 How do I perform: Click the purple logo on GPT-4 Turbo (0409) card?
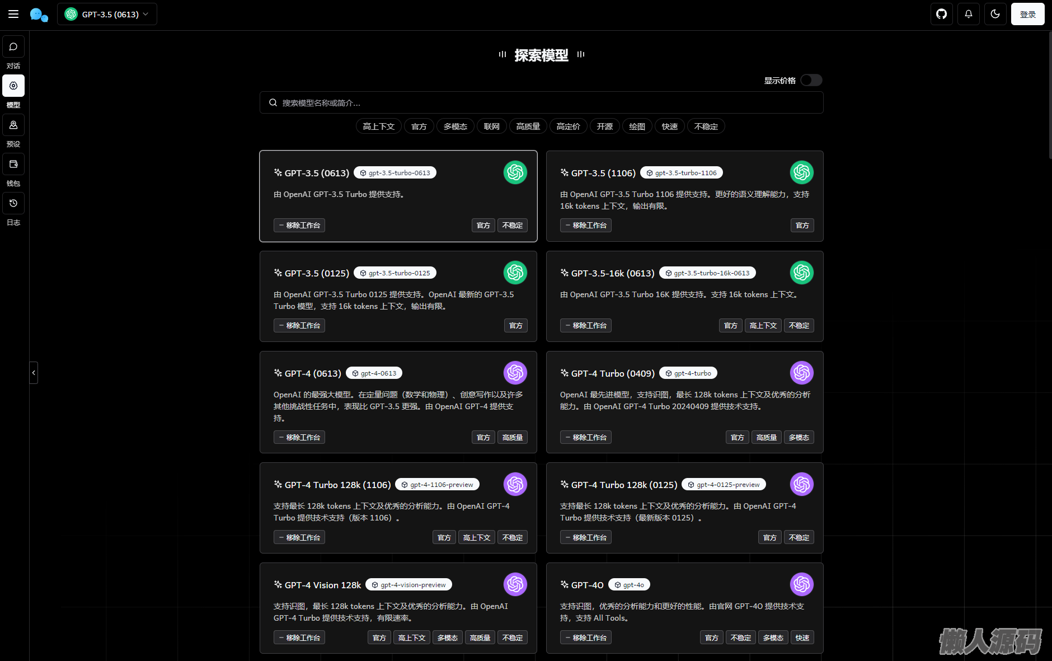click(x=802, y=373)
